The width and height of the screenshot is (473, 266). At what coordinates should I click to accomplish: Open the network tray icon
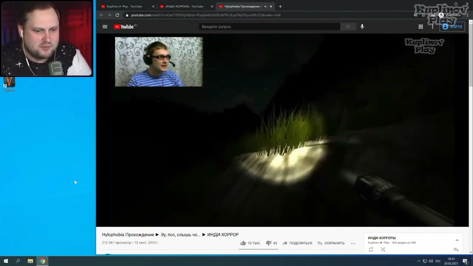pos(425,261)
